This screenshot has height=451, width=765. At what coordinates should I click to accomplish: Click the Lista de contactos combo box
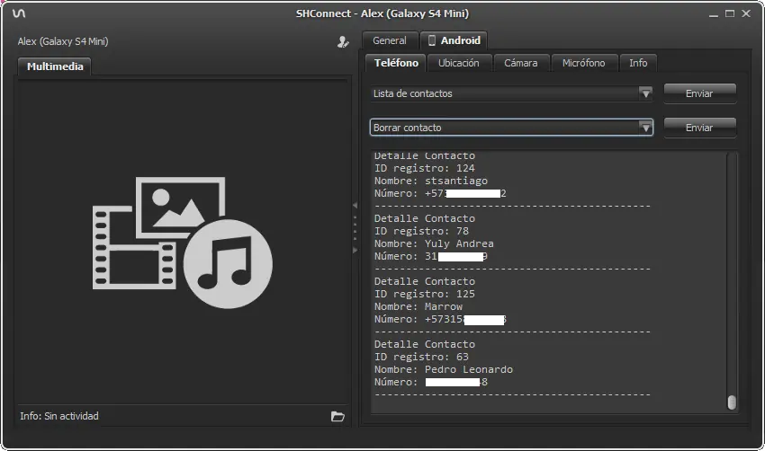click(x=511, y=93)
